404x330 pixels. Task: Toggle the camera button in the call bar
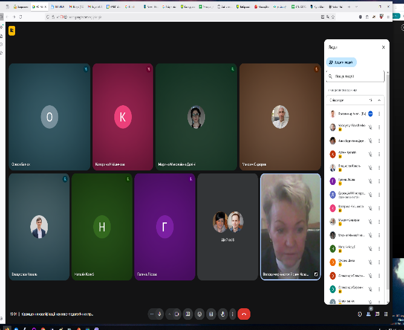[x=177, y=314]
